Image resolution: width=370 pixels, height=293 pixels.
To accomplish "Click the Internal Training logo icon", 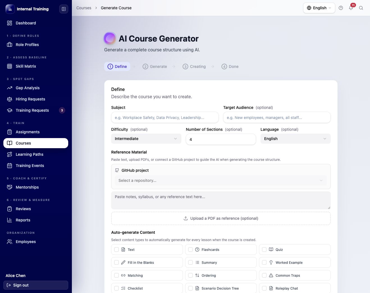I will click(10, 9).
